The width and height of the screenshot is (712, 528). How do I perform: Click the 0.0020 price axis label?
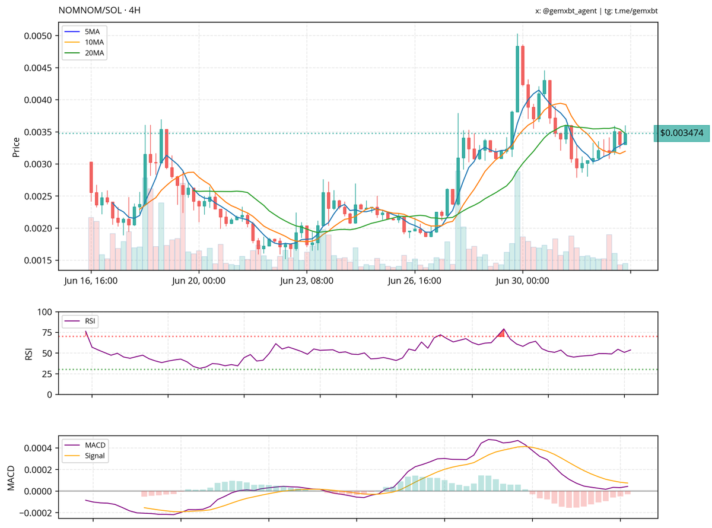39,228
